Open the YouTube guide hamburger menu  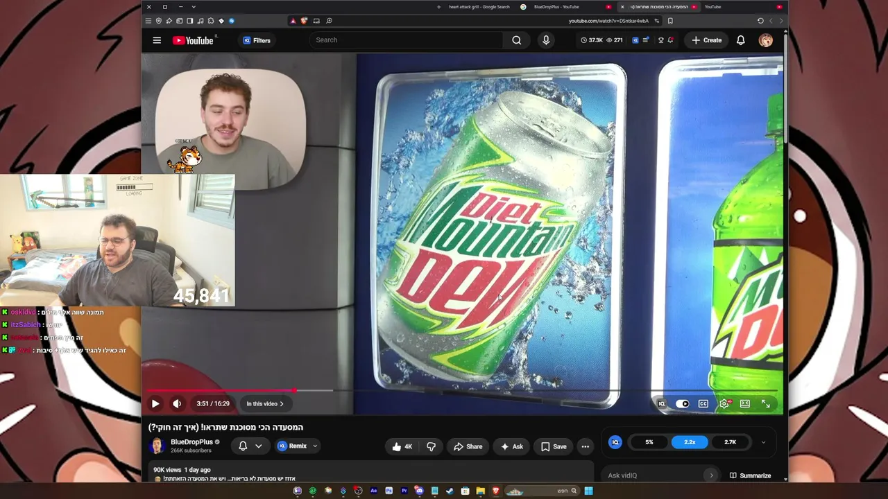(157, 40)
